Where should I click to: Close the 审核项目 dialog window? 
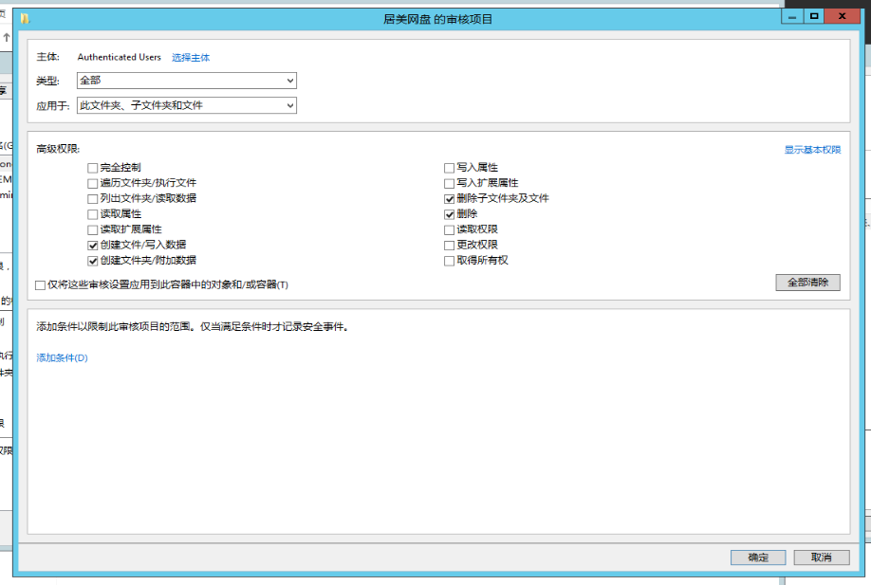coord(843,16)
